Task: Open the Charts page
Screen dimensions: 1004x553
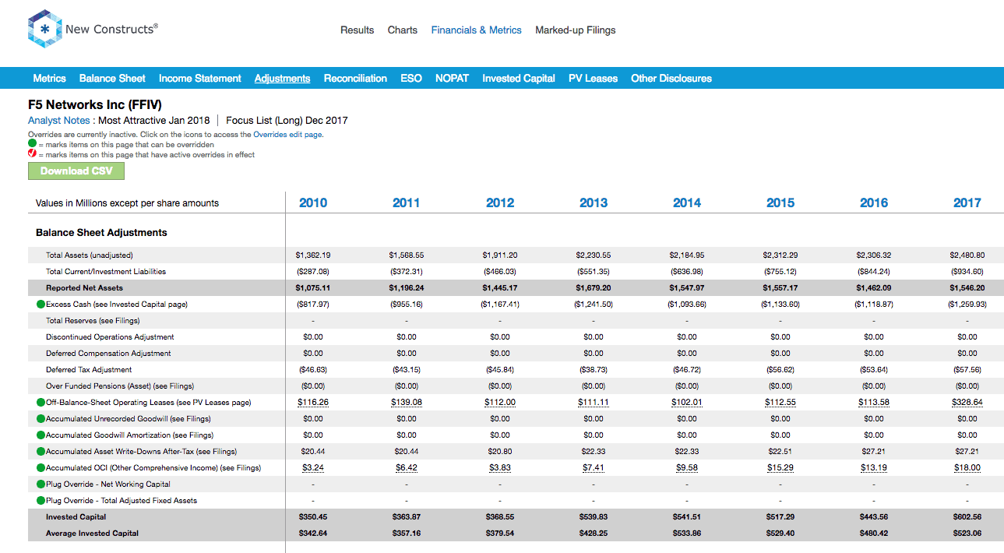Action: (x=403, y=30)
